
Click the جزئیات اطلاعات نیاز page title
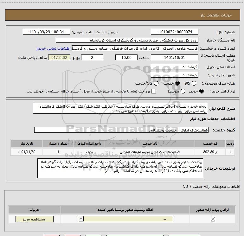(x=216, y=15)
